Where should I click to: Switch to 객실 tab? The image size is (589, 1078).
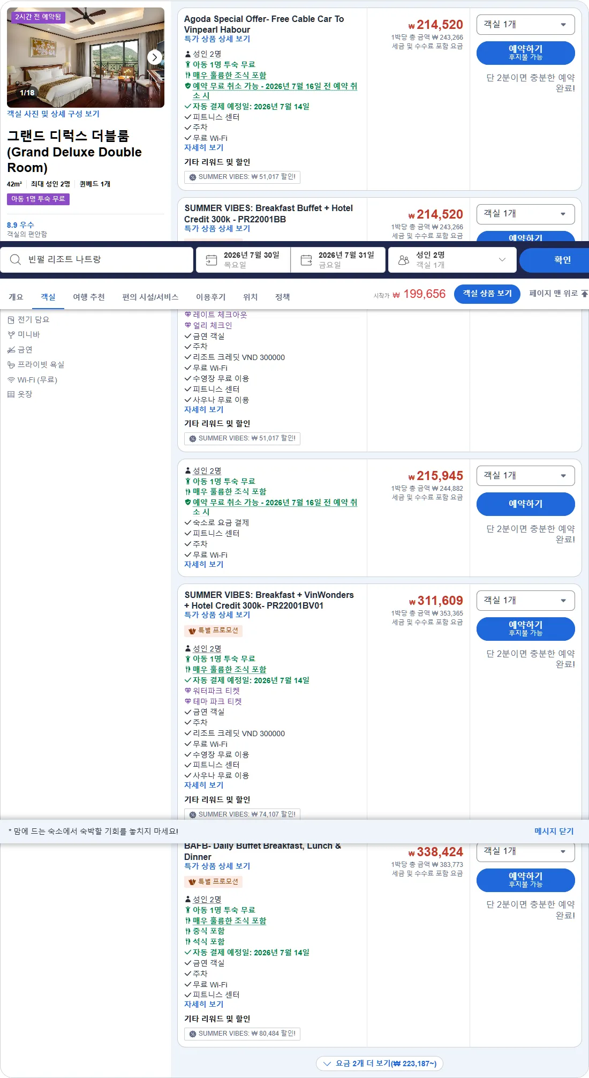[48, 297]
